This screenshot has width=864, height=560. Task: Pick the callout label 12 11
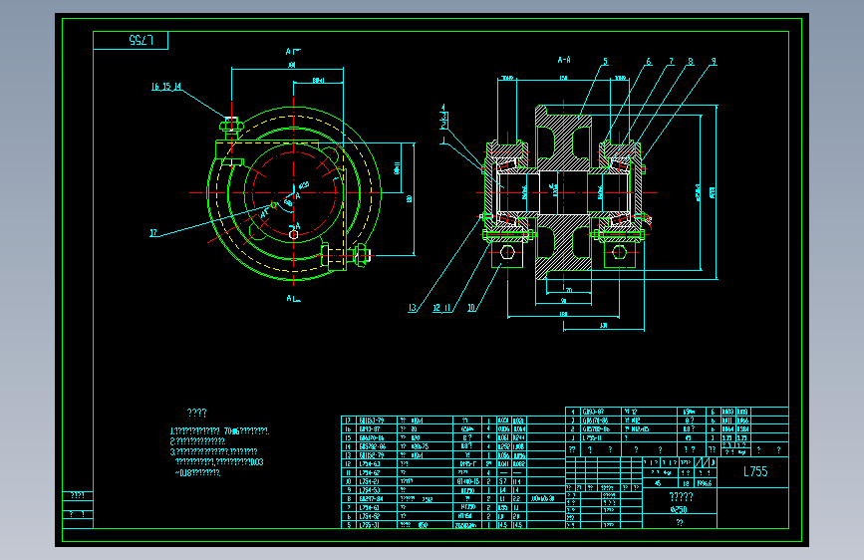pos(441,308)
